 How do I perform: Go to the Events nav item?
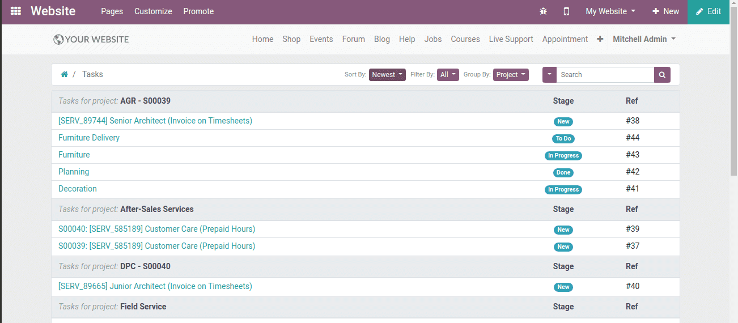(321, 39)
